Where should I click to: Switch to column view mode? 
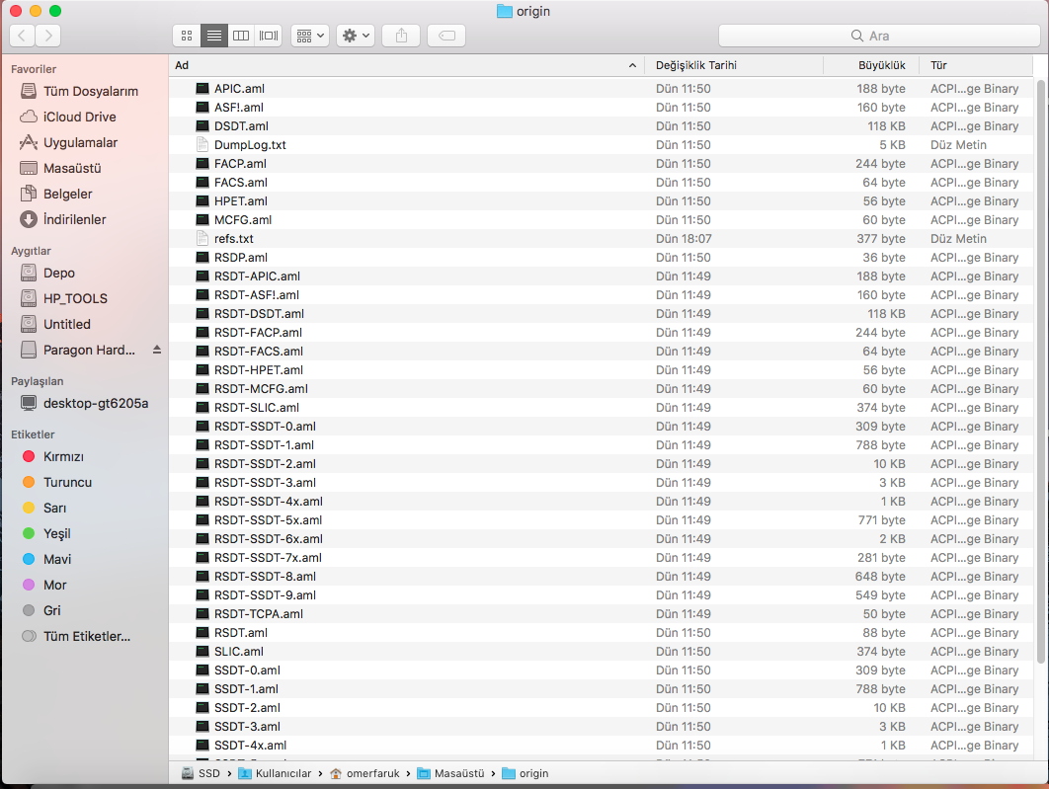241,36
